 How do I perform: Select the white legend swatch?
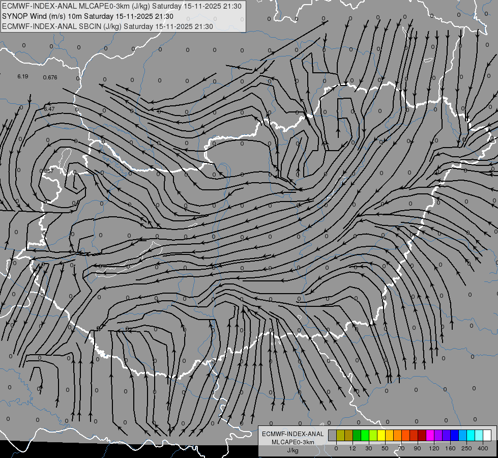pyautogui.click(x=487, y=435)
